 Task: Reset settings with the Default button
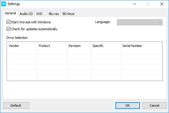(x=16, y=106)
